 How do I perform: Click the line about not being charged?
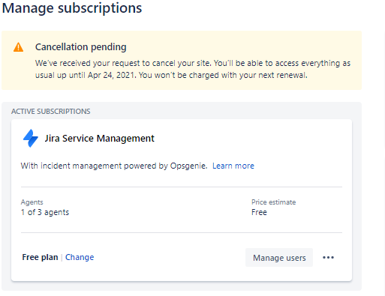coord(223,75)
